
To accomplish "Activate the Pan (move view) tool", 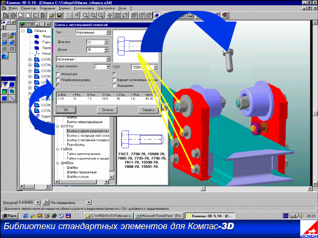I will click(x=110, y=15).
